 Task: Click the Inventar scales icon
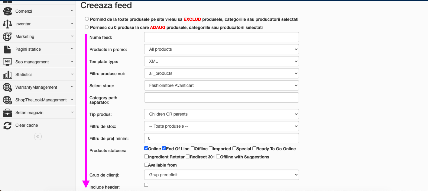pos(7,24)
